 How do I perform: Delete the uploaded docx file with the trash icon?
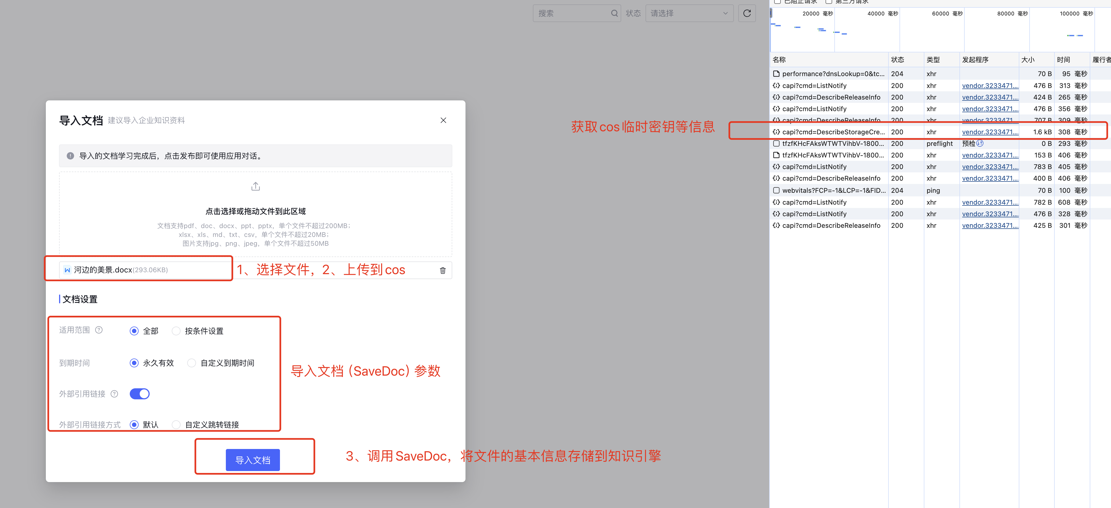[x=443, y=270]
